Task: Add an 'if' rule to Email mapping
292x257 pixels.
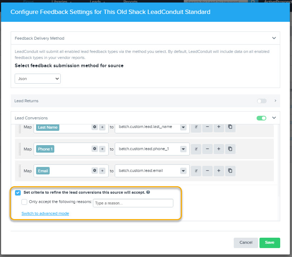Action: [x=196, y=171]
